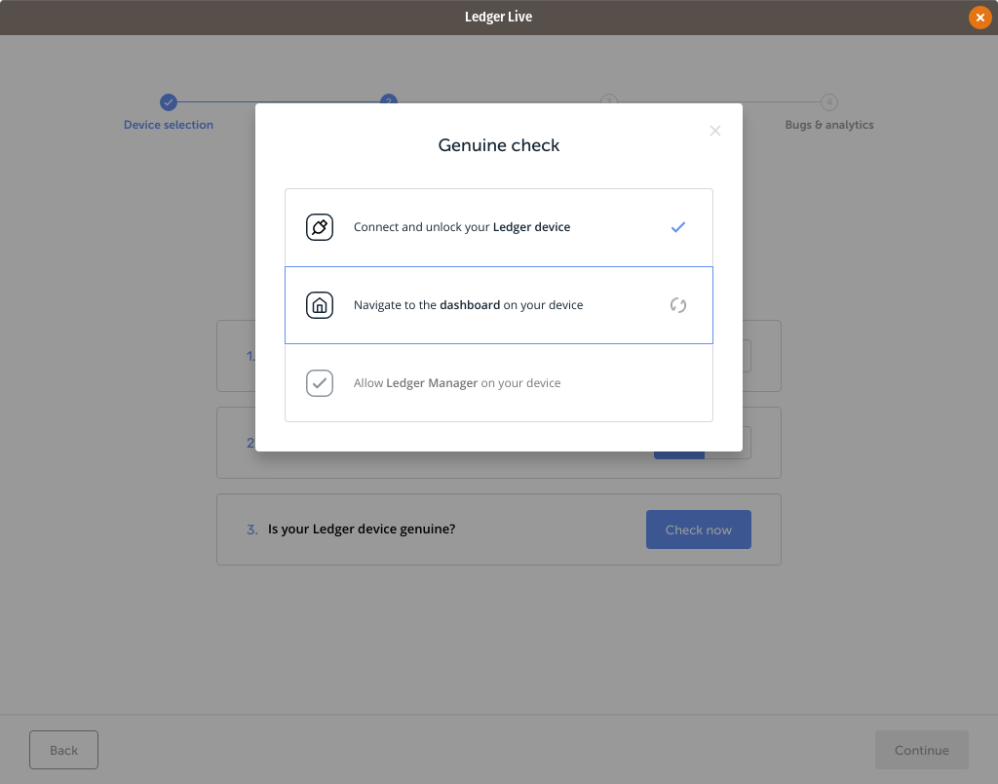The width and height of the screenshot is (998, 784).
Task: Click the spinning loader icon
Action: tap(678, 305)
